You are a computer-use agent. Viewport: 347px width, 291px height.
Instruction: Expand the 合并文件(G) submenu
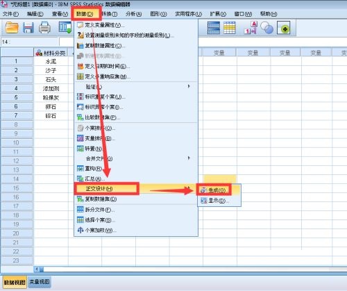click(136, 158)
